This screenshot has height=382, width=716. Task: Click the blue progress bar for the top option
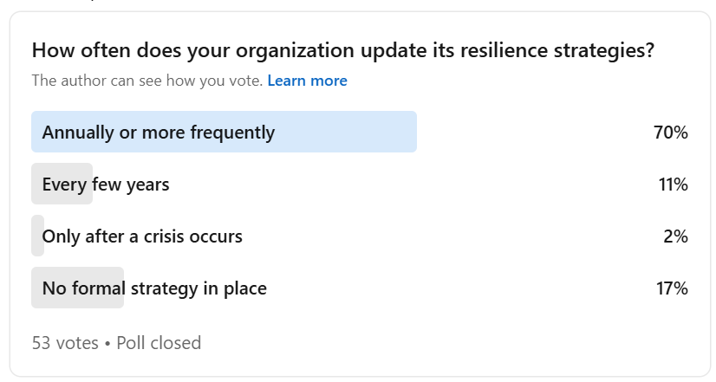pyautogui.click(x=347, y=133)
